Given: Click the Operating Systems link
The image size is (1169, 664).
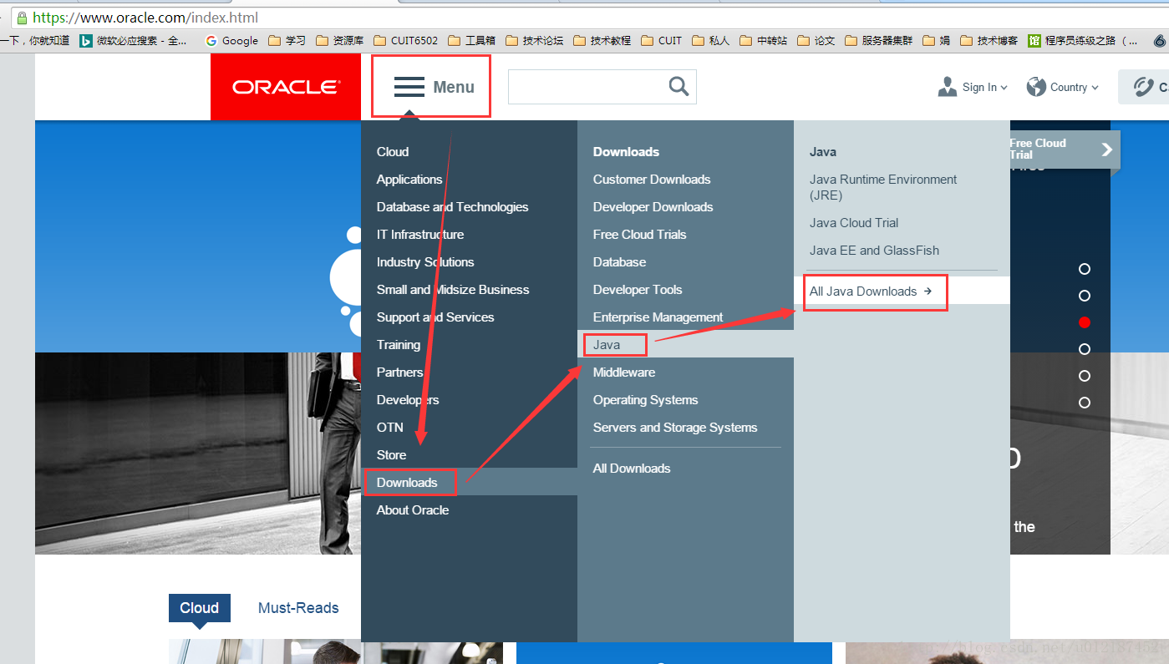Looking at the screenshot, I should click(x=646, y=400).
